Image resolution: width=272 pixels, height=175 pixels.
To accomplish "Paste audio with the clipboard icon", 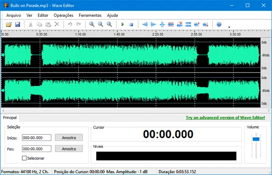I will click(48, 24).
